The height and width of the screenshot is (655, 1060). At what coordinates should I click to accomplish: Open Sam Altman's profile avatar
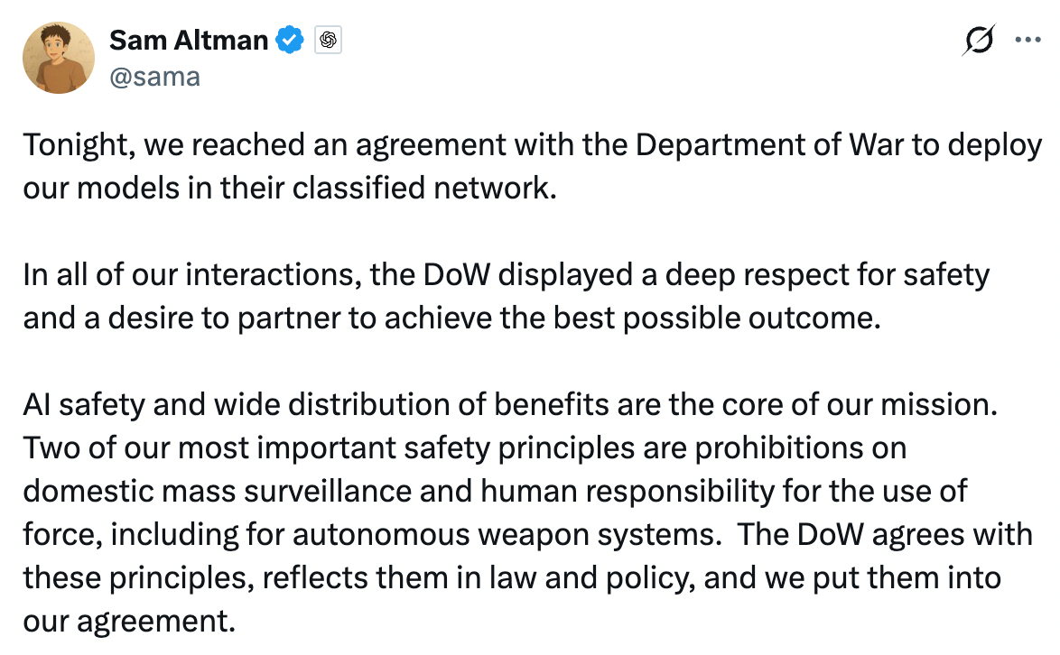[x=59, y=58]
